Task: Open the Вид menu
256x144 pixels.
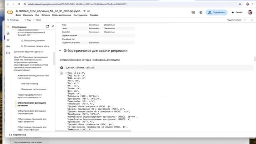Action: [x=37, y=15]
